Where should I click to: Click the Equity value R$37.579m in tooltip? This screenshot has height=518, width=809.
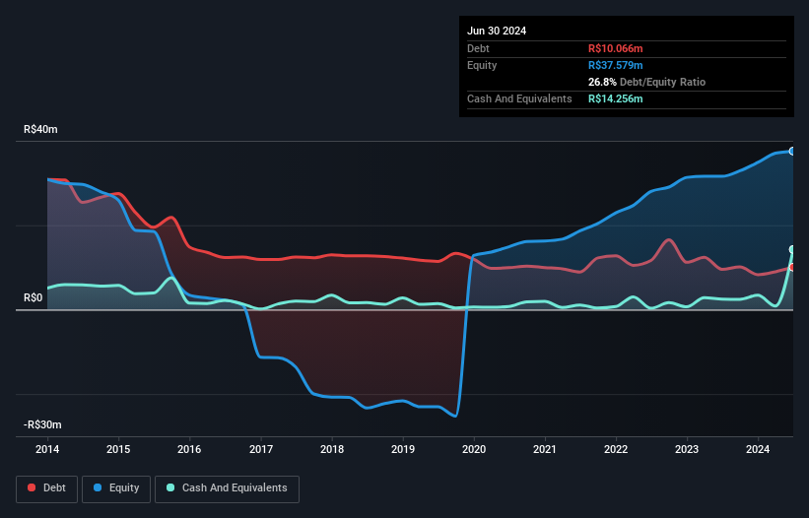pyautogui.click(x=616, y=65)
